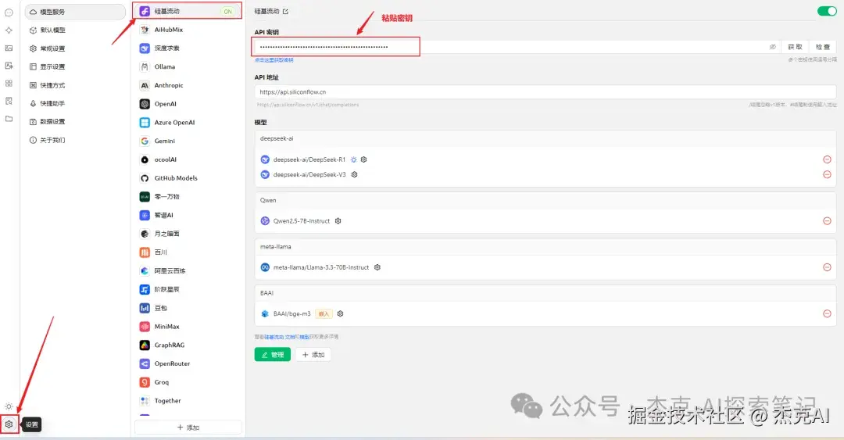Viewport: 844px width, 440px height.
Task: Select the ocoolAI provider
Action: 188,159
